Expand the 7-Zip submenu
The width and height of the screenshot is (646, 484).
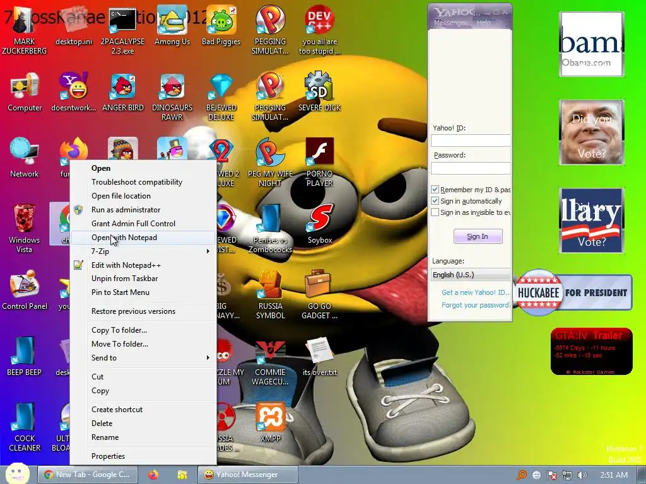coord(143,251)
